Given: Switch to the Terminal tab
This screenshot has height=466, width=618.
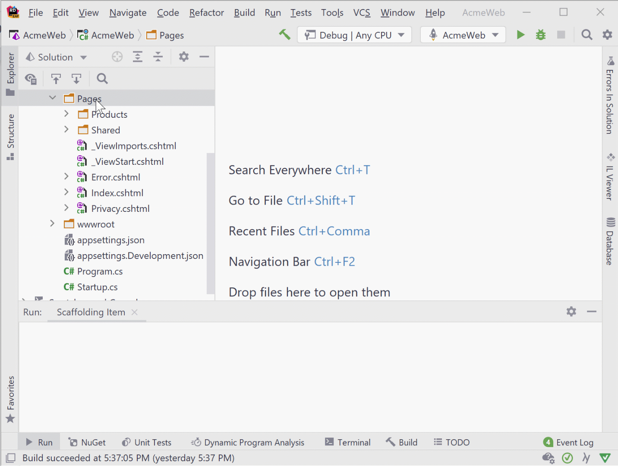Looking at the screenshot, I should (348, 442).
